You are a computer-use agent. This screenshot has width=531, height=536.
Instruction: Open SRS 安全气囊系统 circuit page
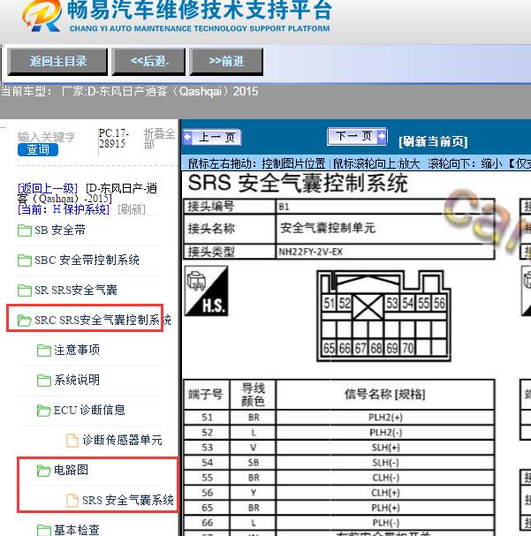[128, 501]
